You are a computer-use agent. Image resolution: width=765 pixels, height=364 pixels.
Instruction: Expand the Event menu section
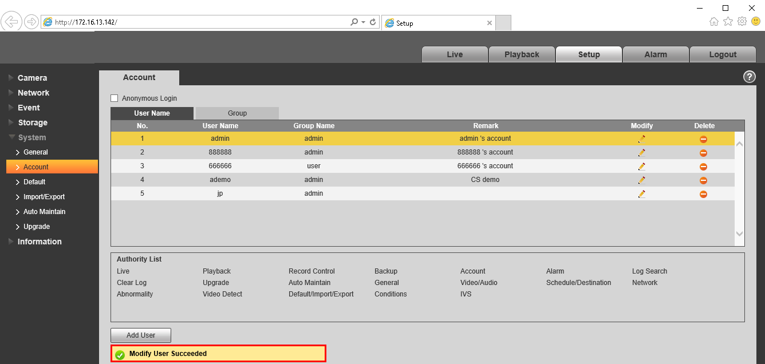29,108
